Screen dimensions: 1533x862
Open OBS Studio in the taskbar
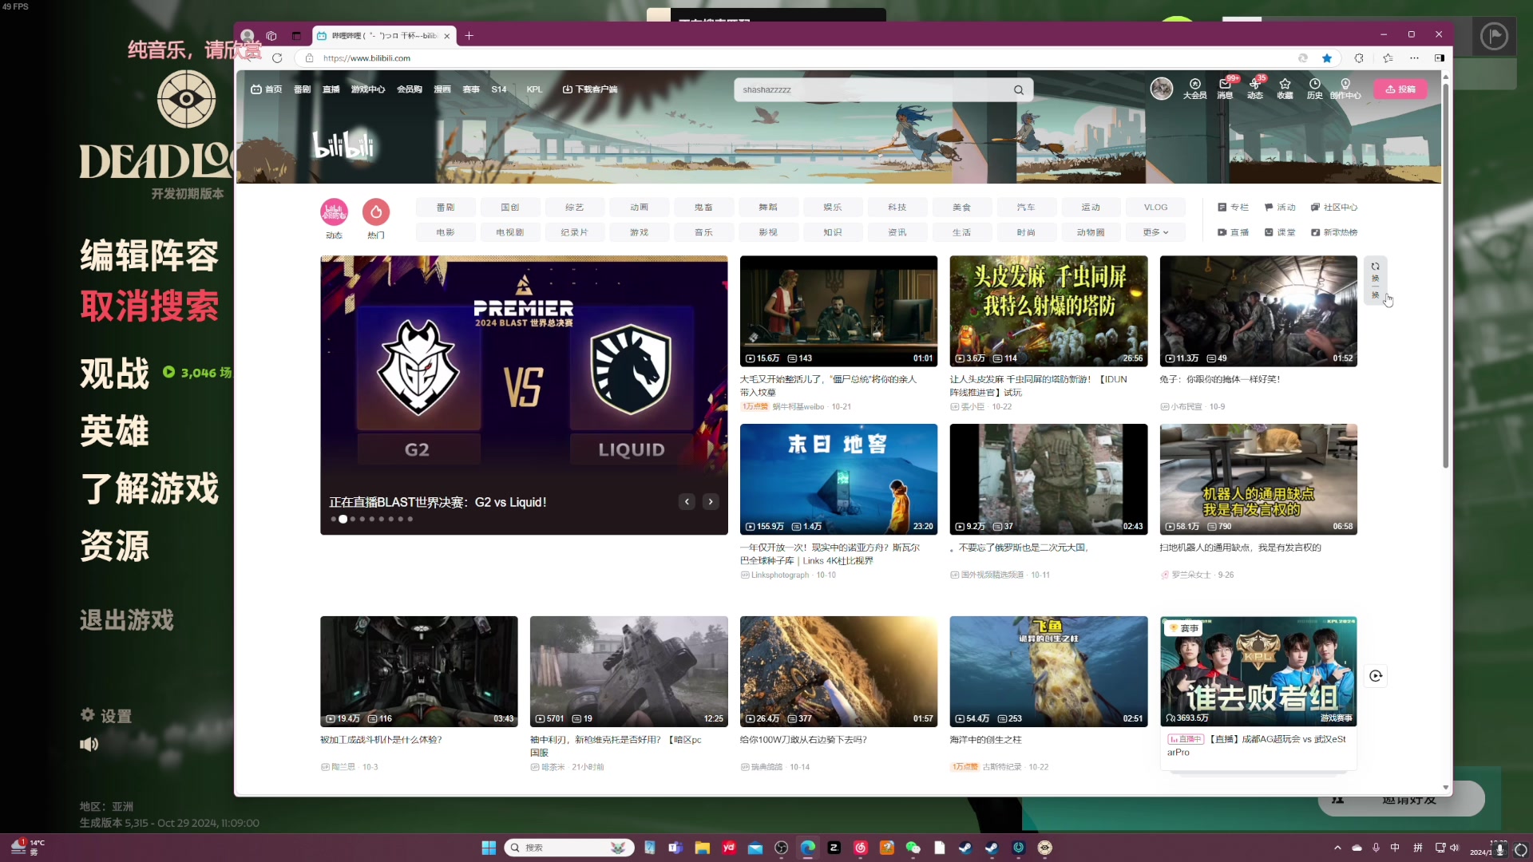pyautogui.click(x=781, y=848)
